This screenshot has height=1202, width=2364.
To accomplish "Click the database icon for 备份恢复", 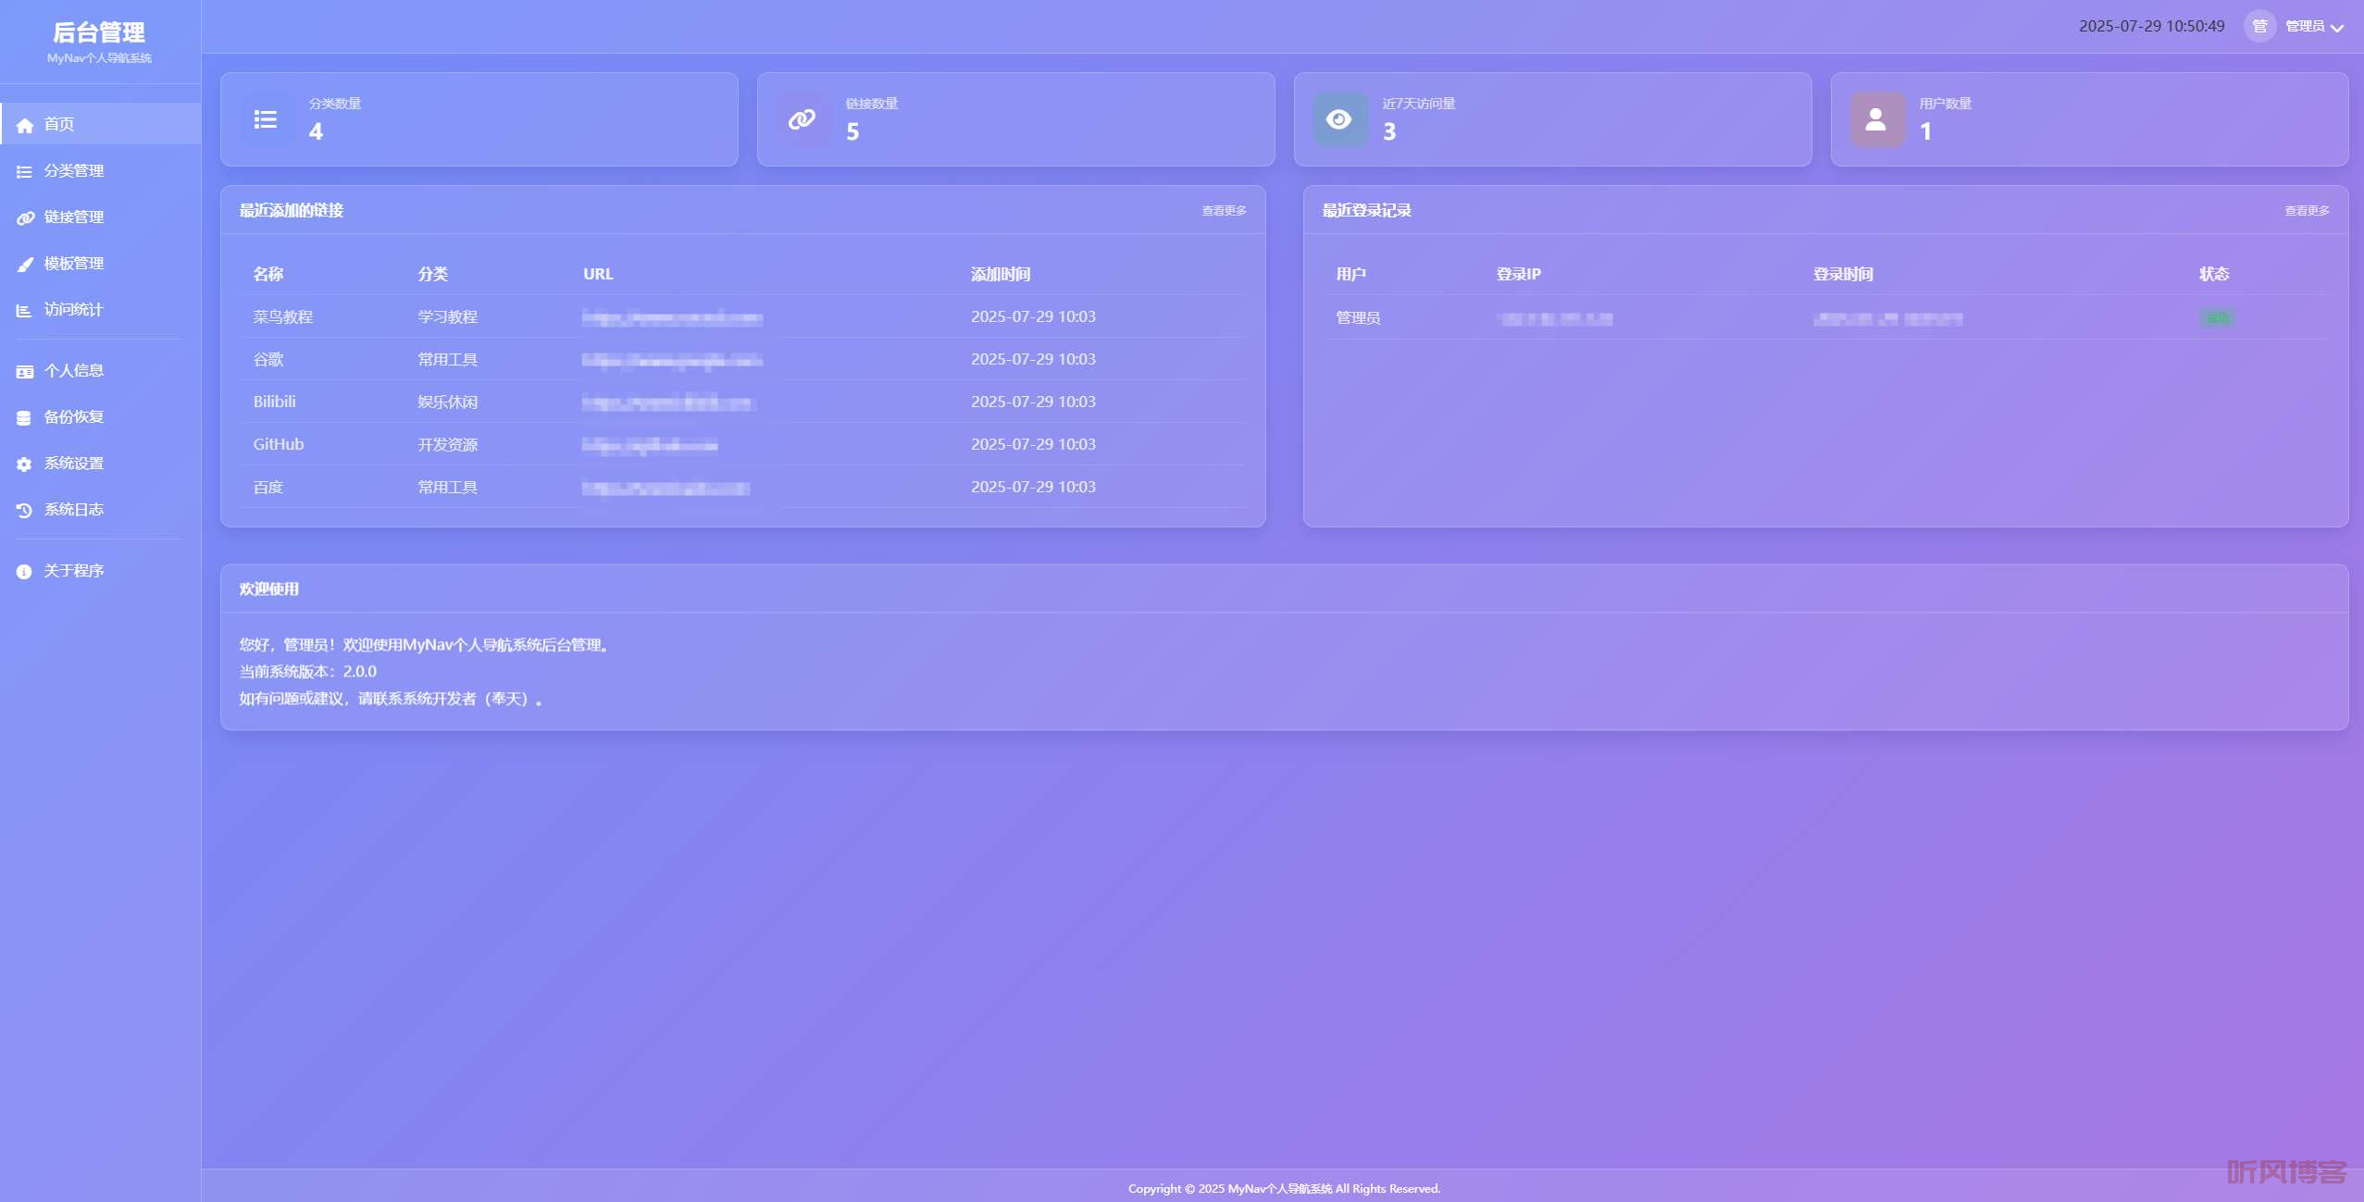I will [x=24, y=417].
